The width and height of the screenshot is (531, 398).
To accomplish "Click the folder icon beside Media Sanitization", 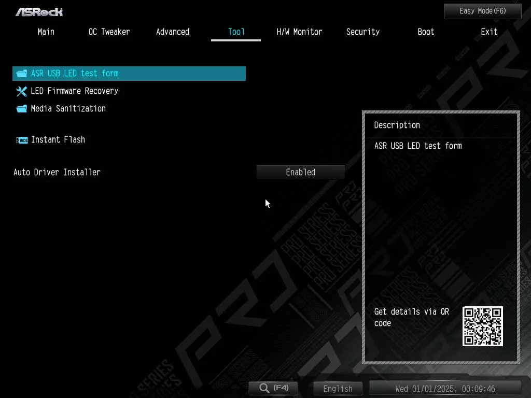I will click(x=21, y=109).
